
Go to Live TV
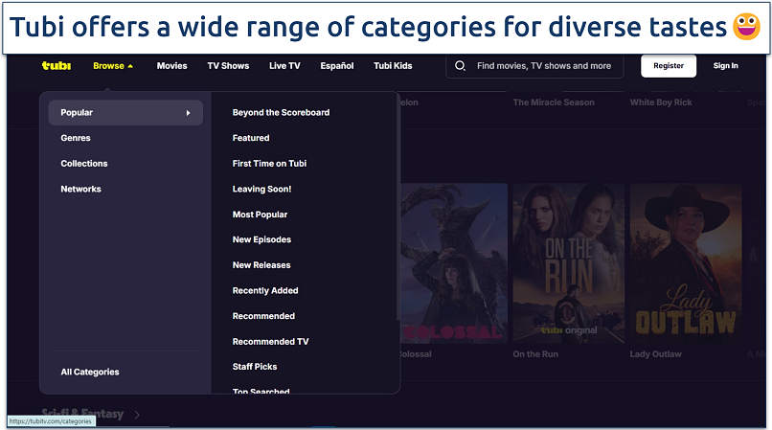coord(284,66)
